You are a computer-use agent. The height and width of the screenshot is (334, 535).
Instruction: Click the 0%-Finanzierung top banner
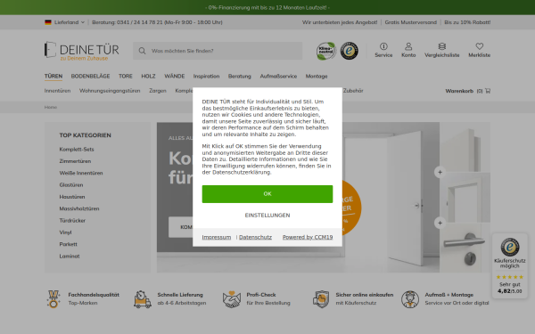click(267, 7)
